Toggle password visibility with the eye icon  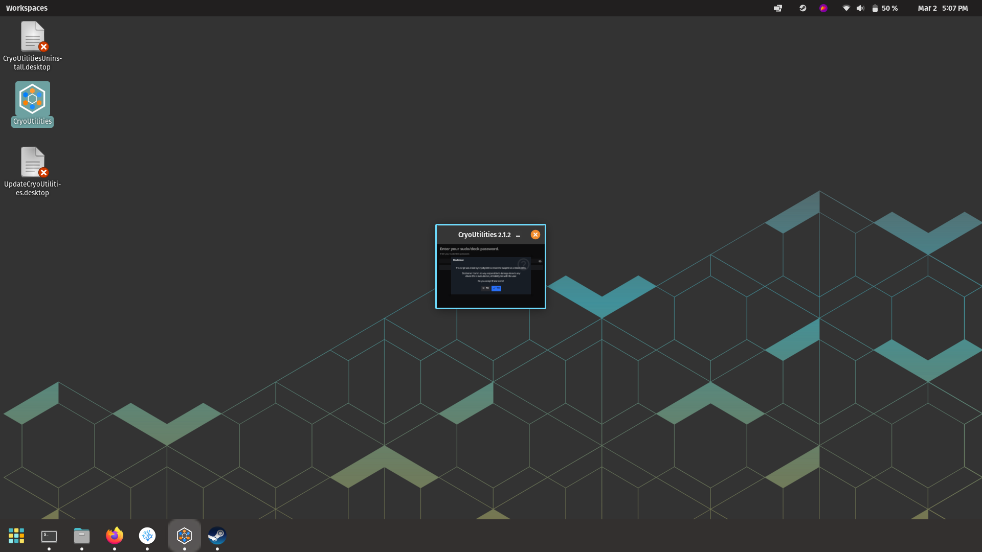[x=540, y=261]
